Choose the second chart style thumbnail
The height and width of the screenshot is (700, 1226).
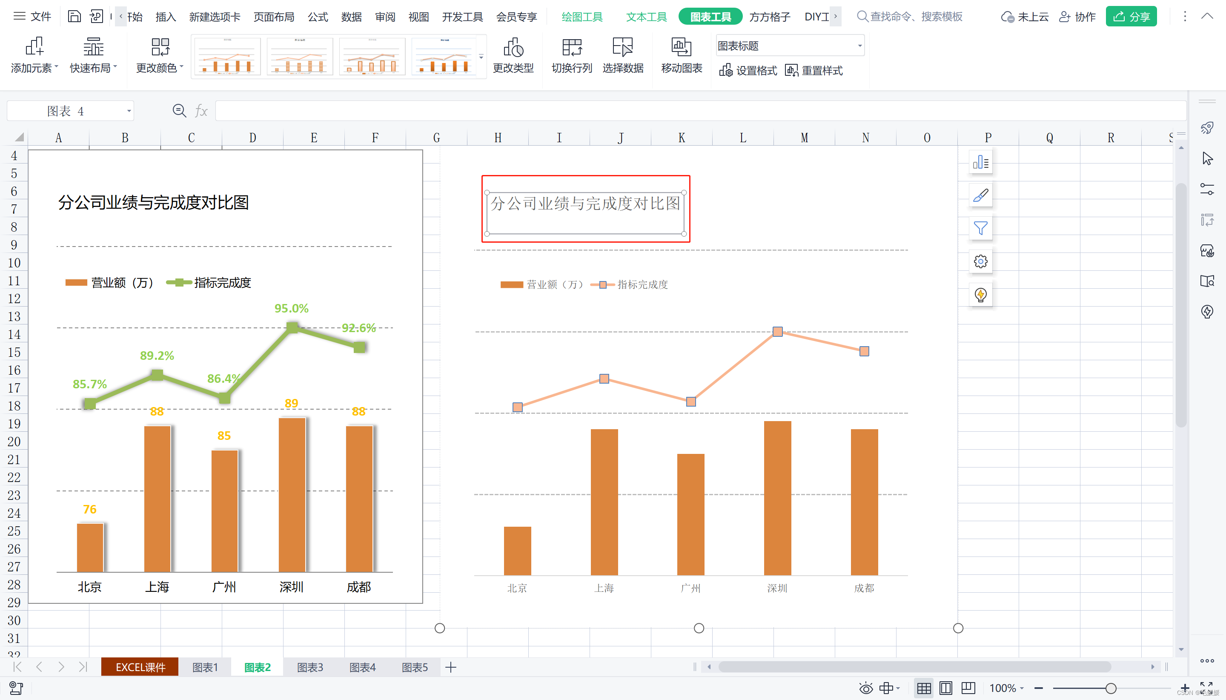coord(299,57)
